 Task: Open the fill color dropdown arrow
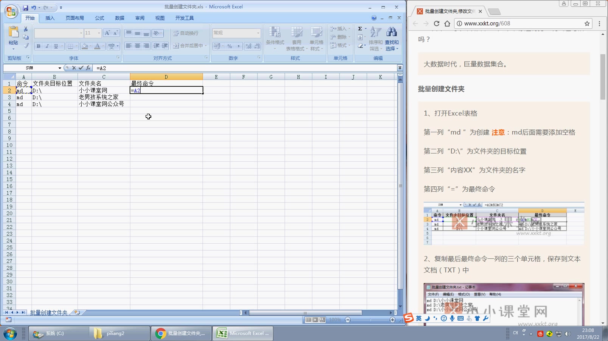coord(90,46)
